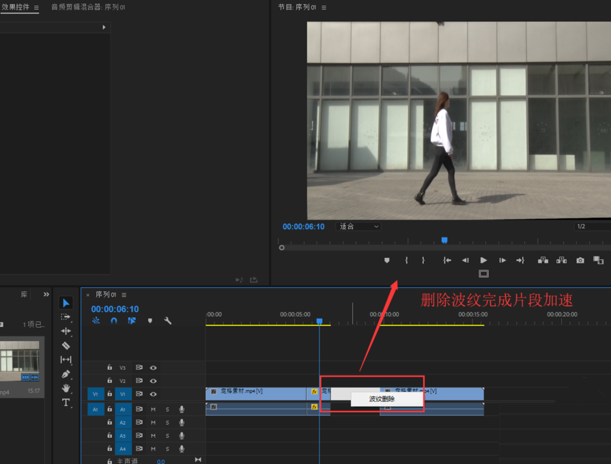This screenshot has width=611, height=464.
Task: Open the timeline display settings wrench
Action: (169, 321)
